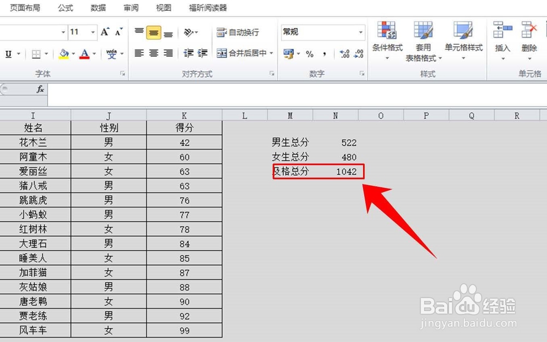Toggle center alignment on
Viewport: 547px width, 342px height.
tap(155, 52)
